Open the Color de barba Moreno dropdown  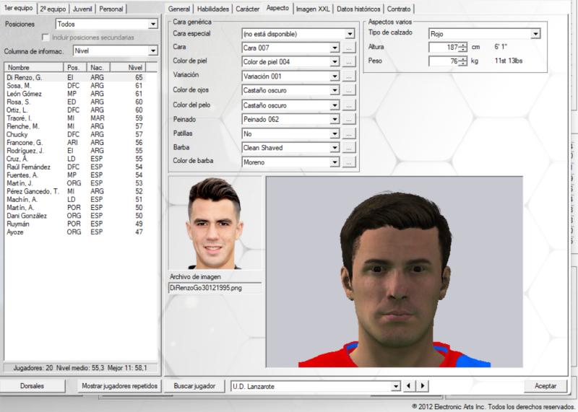[x=335, y=162]
